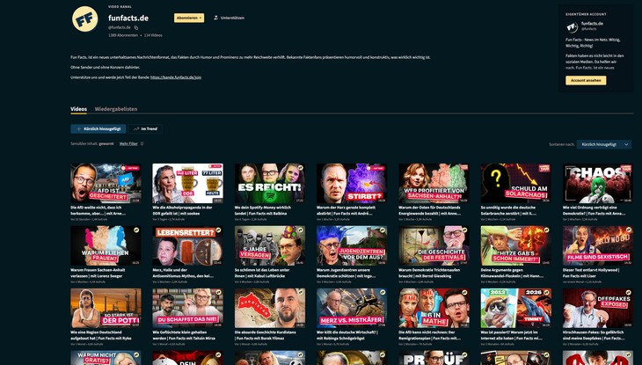Select the Kürzlich hinzugefügt filter
The image size is (642, 365).
tap(98, 129)
